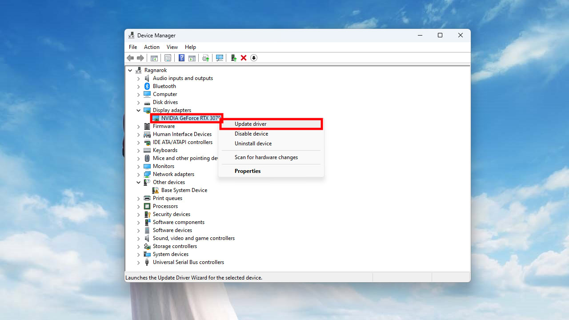Select the Universal Serial Bus controllers item
Image resolution: width=569 pixels, height=320 pixels.
point(188,262)
